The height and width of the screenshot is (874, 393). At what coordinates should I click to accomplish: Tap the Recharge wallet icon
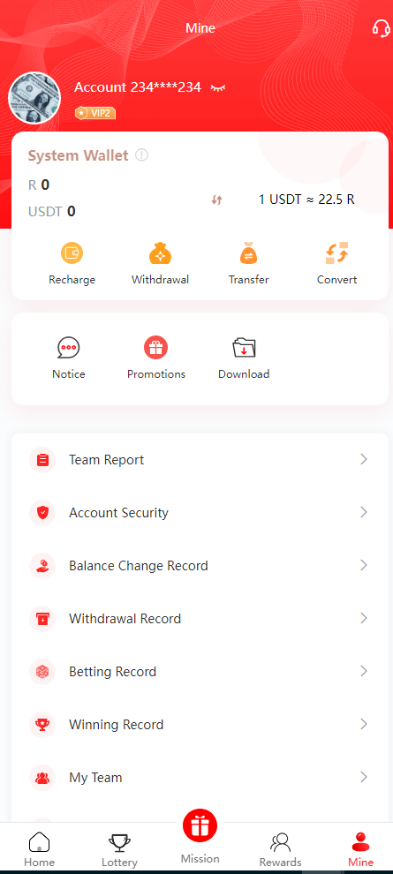[72, 253]
